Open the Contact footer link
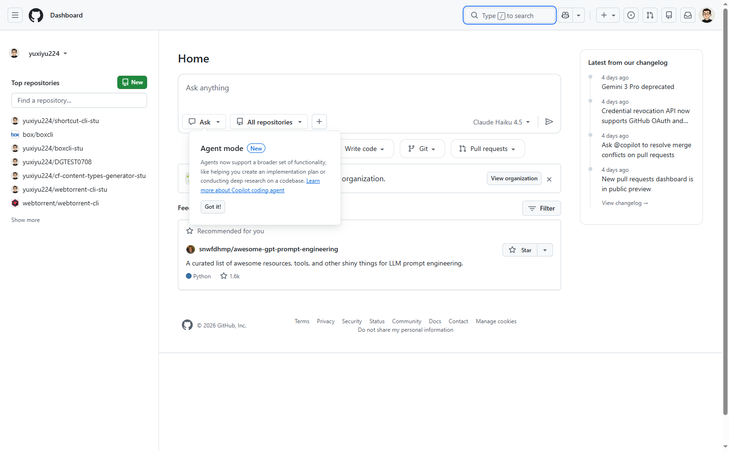This screenshot has width=729, height=451. (x=458, y=321)
